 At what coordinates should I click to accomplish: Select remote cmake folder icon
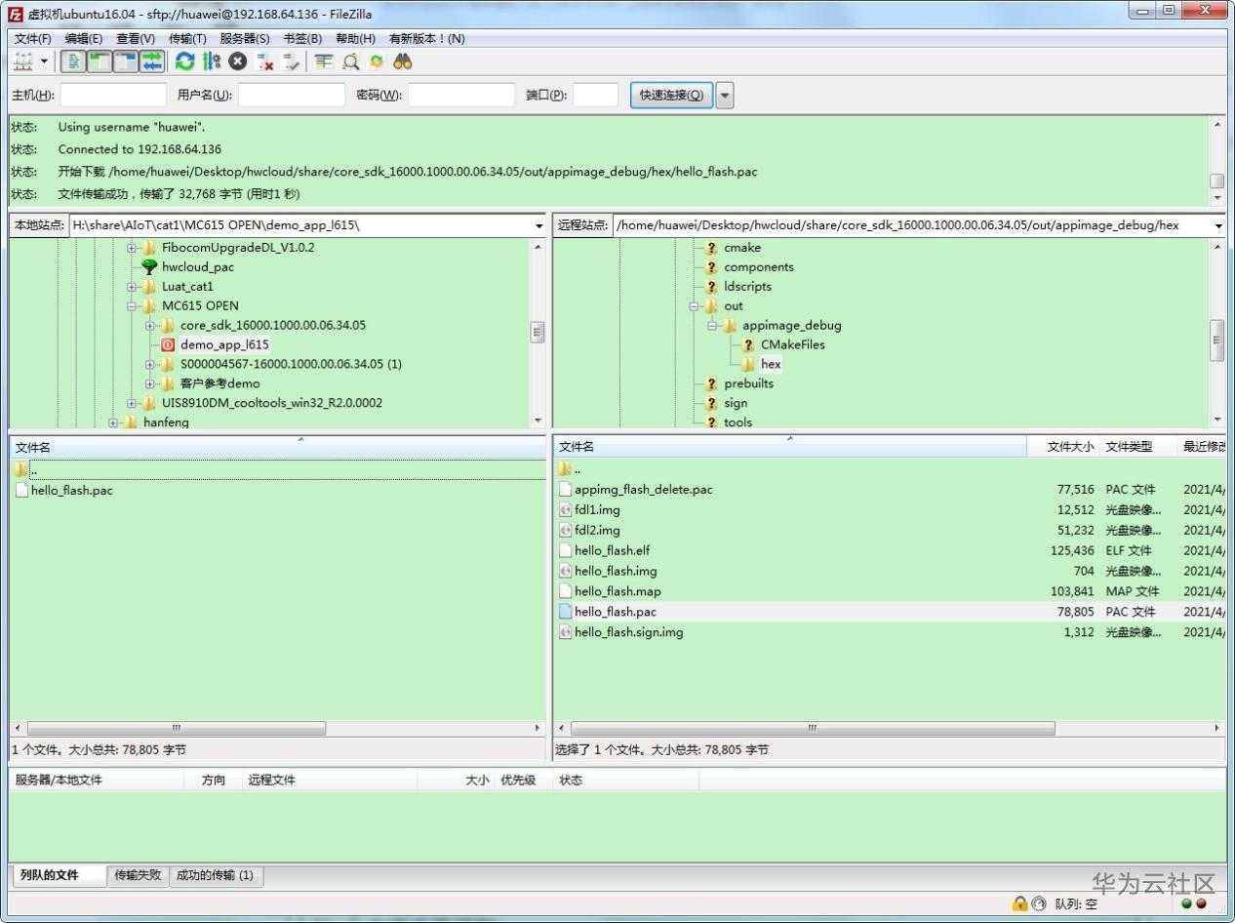coord(711,247)
